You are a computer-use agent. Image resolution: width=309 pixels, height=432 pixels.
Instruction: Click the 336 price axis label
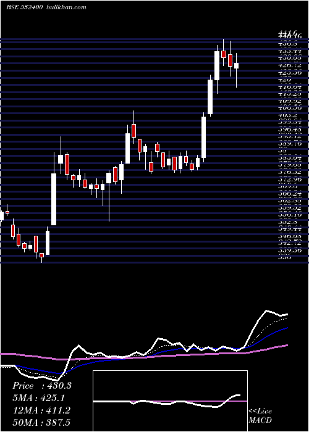click(x=284, y=257)
